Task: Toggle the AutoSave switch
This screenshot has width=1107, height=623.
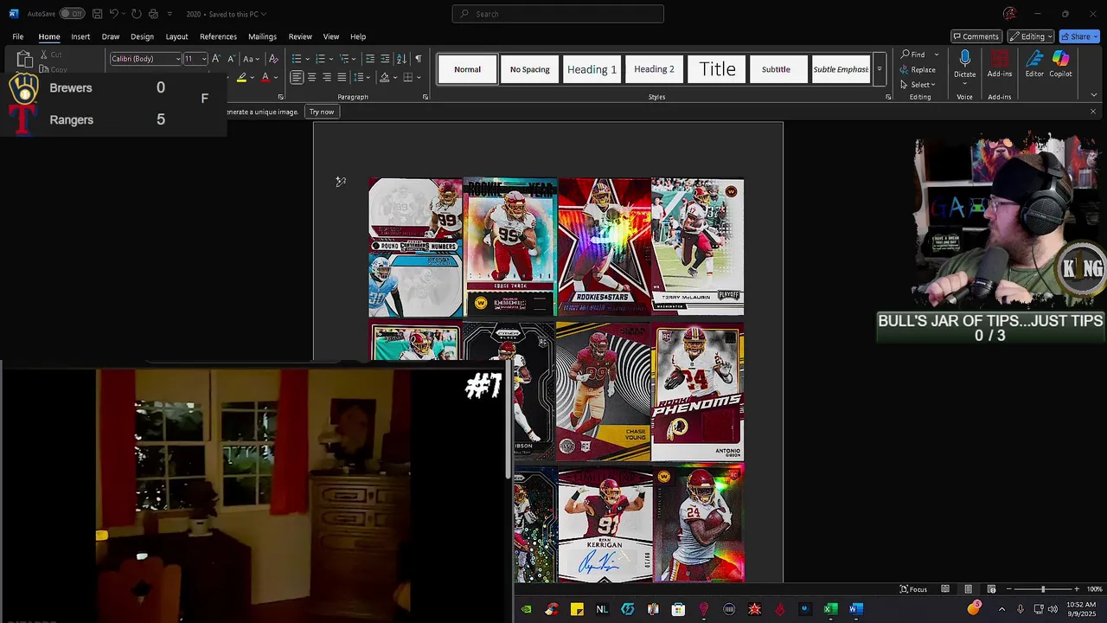Action: coord(72,14)
